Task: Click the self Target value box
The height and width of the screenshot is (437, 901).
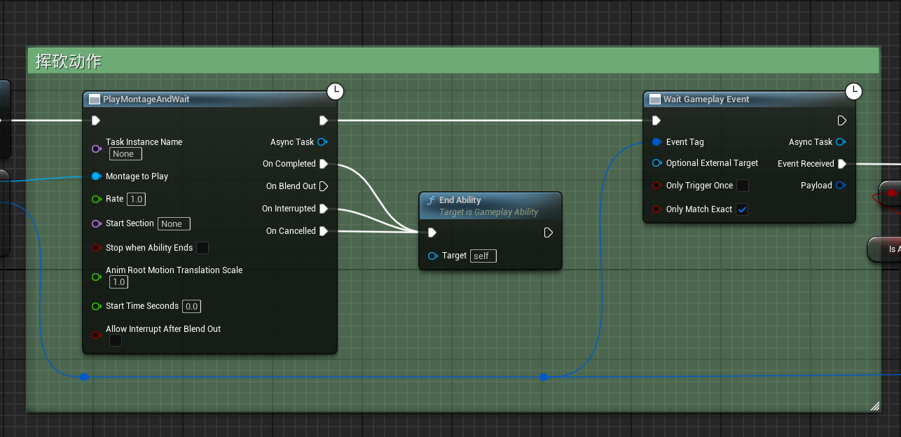Action: (x=483, y=256)
